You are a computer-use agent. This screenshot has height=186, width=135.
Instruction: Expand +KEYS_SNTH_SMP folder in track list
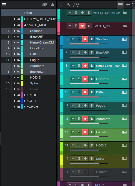coord(25,19)
